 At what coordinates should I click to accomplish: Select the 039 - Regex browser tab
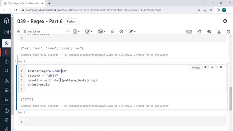tap(23, 3)
